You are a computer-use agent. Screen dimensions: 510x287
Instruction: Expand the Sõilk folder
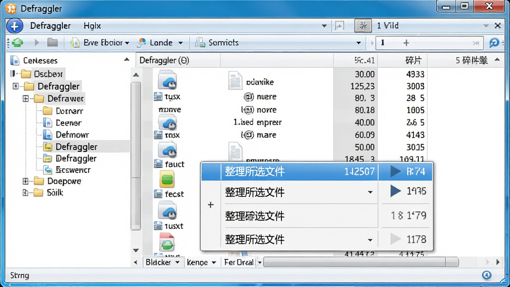[x=26, y=193]
